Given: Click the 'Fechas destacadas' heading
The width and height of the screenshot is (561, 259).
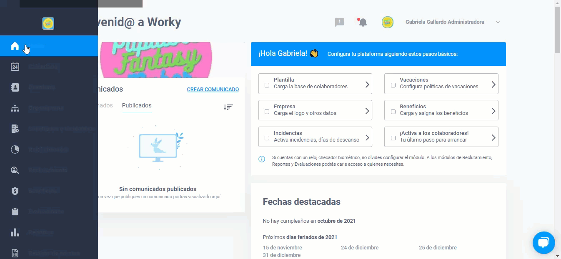Looking at the screenshot, I should point(302,202).
